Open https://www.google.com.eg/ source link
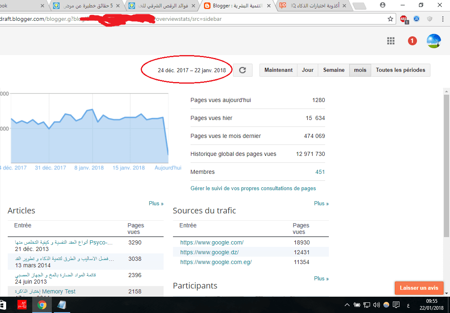Viewport: 450px width, 313px height. [x=216, y=262]
